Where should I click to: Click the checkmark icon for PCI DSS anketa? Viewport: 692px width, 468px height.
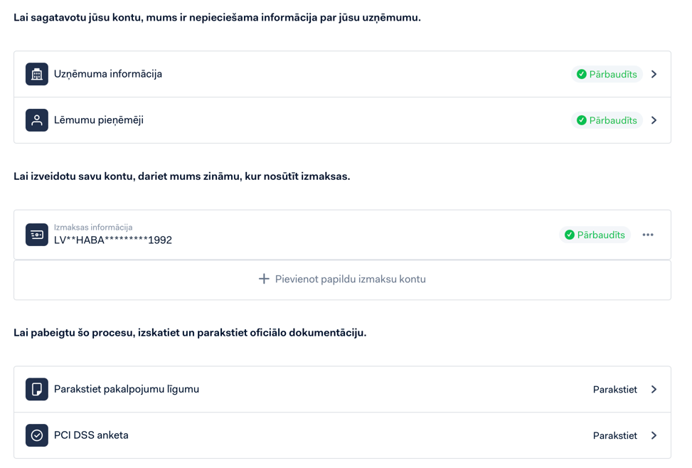point(37,435)
